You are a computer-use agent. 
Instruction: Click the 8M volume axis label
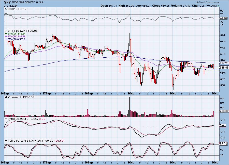222,98
